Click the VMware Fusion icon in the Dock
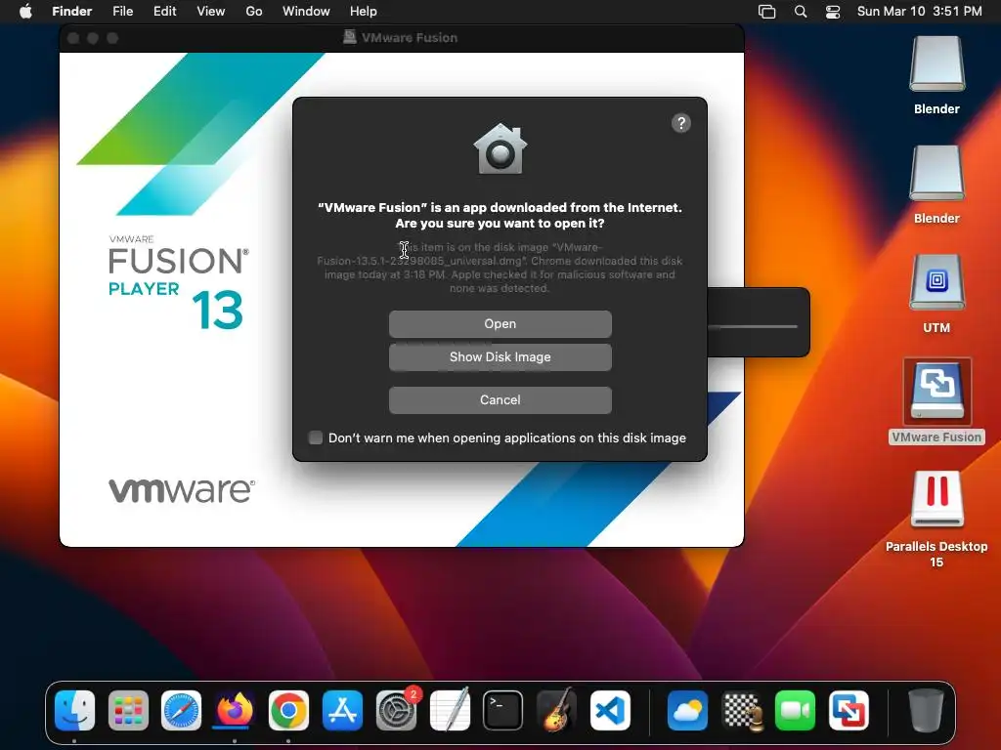Screen dimensions: 1001x750 coord(849,711)
